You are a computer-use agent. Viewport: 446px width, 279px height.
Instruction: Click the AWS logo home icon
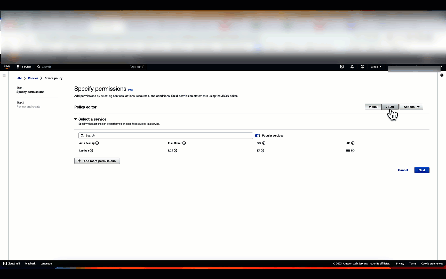coord(7,66)
